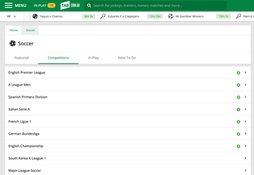Open A League Men competition
The width and height of the screenshot is (254, 175).
point(128,85)
